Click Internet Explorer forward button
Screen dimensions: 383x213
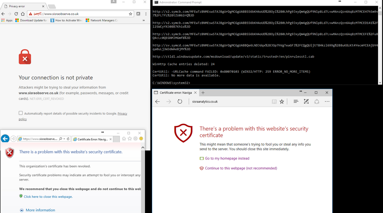point(13,139)
